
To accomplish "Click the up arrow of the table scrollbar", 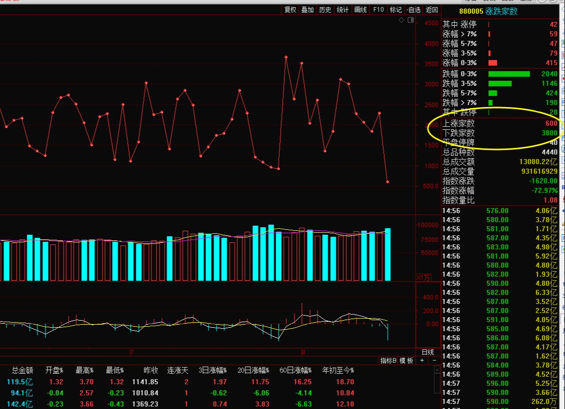I will [x=437, y=370].
